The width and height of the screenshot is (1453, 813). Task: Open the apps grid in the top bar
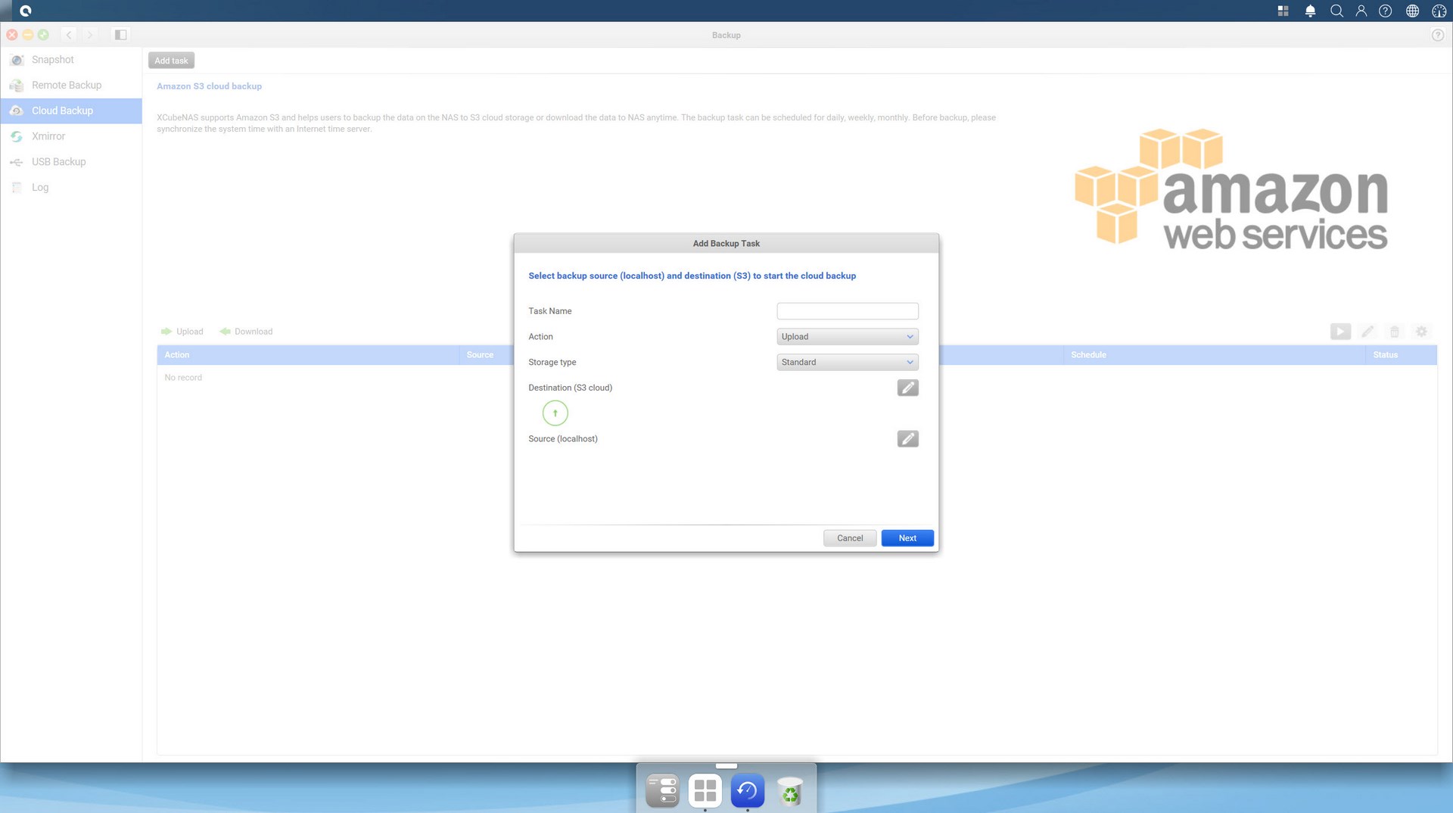[x=1283, y=11]
